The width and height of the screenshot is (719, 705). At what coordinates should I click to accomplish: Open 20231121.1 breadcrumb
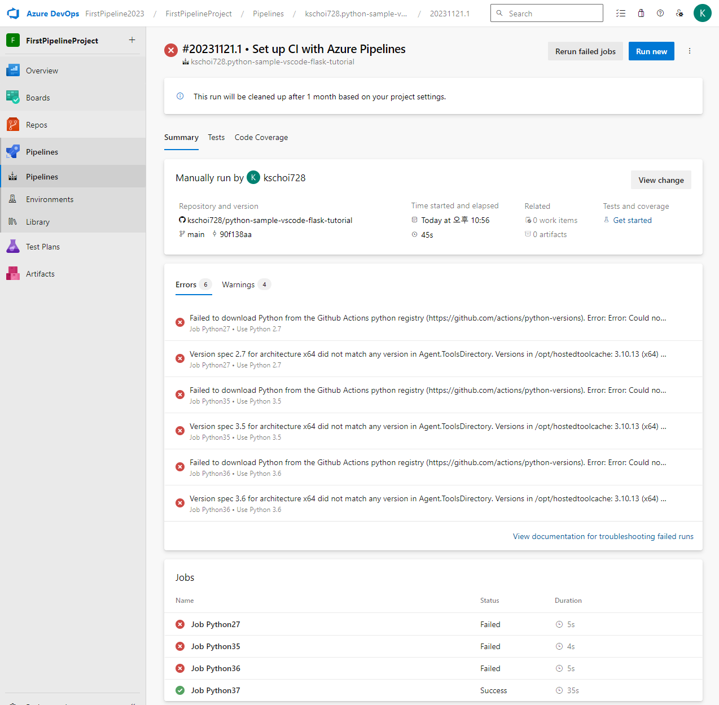450,14
